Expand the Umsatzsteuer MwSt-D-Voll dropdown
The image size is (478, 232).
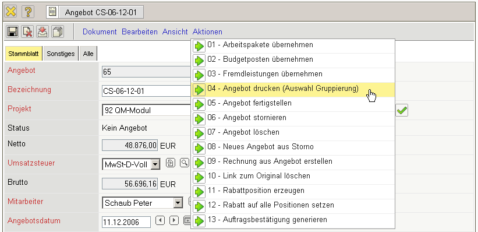[155, 165]
